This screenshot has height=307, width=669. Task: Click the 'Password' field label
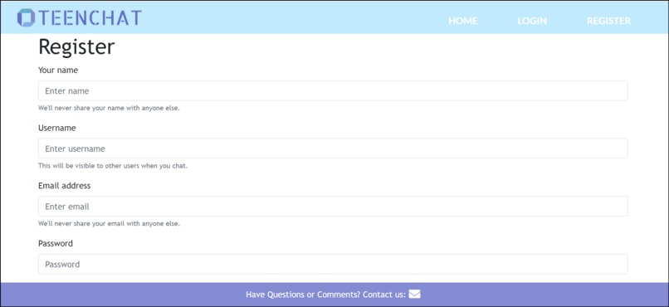(x=56, y=243)
